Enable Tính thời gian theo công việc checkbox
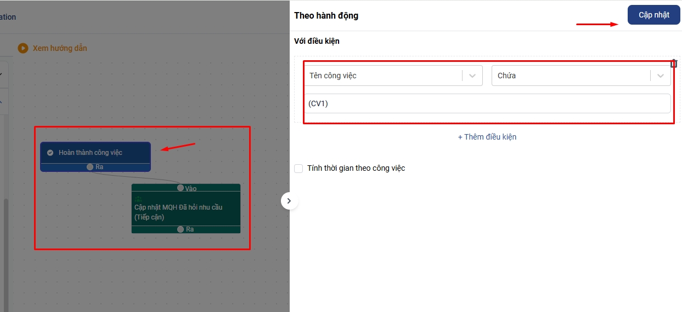 pyautogui.click(x=298, y=169)
